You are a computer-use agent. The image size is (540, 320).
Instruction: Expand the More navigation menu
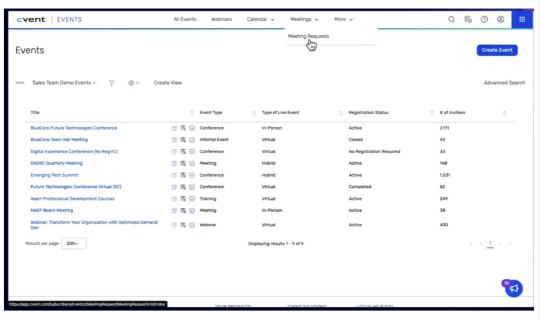point(343,19)
